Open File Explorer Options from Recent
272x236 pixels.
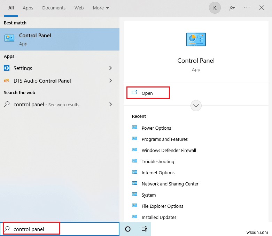(162, 206)
